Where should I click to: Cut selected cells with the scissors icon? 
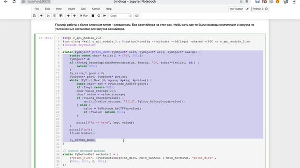(x=48, y=15)
